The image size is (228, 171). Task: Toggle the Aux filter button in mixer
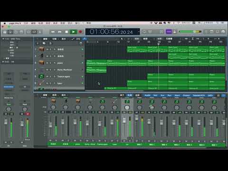point(162,95)
